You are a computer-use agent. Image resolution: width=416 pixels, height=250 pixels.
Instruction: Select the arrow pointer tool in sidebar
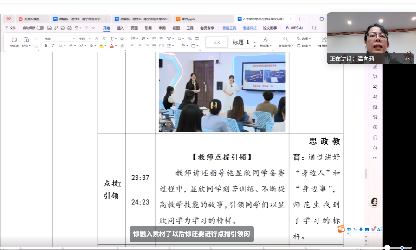(375, 76)
